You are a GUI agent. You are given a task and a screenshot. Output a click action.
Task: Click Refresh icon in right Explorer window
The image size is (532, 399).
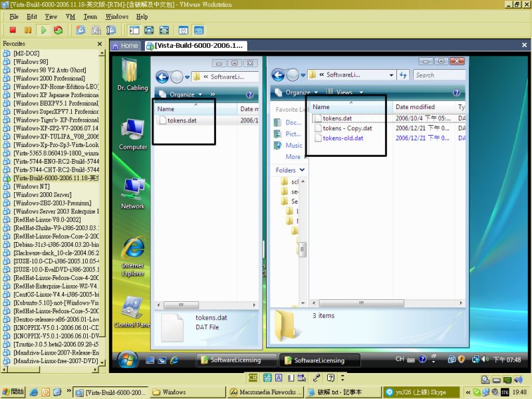(403, 75)
